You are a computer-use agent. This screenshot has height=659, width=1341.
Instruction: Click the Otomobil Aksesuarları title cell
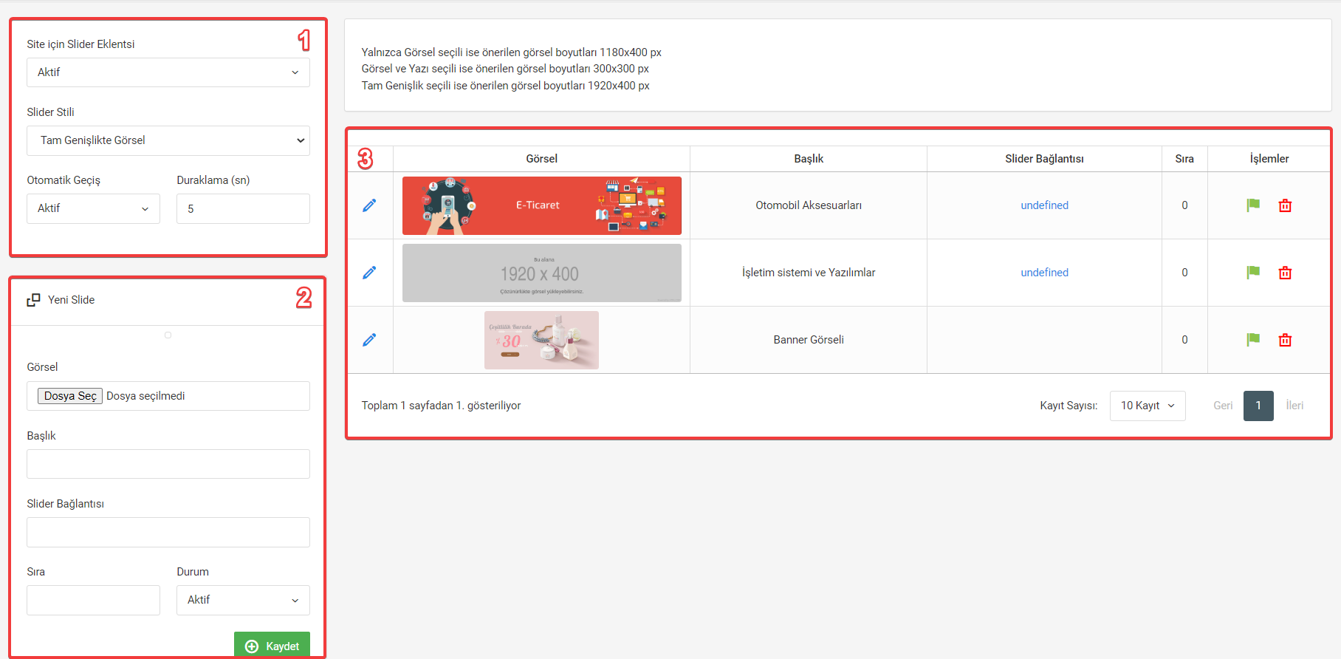(x=809, y=205)
